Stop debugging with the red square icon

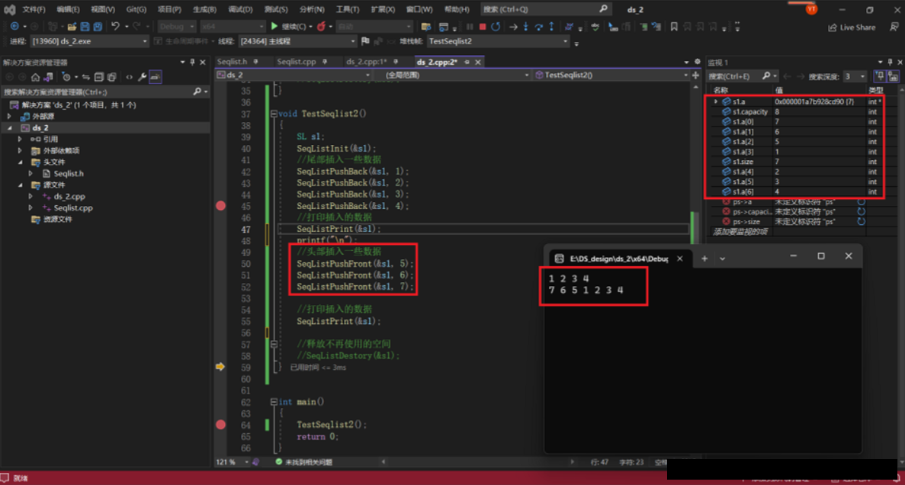click(x=483, y=27)
